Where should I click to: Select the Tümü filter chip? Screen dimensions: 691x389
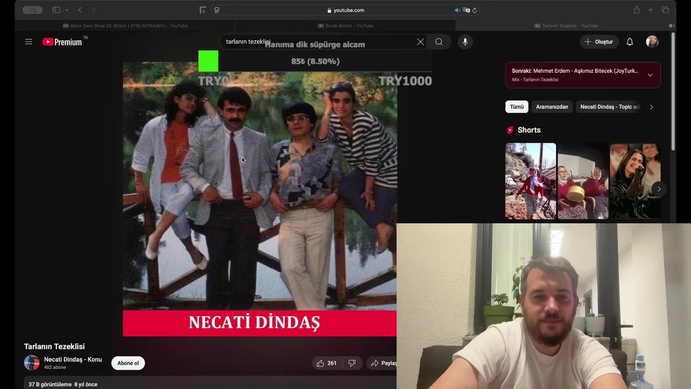tap(517, 106)
